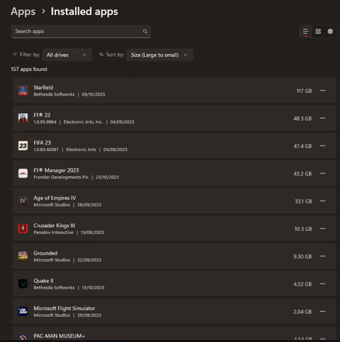The image size is (340, 342).
Task: Open more options for Crusader Kings III
Action: click(x=323, y=229)
